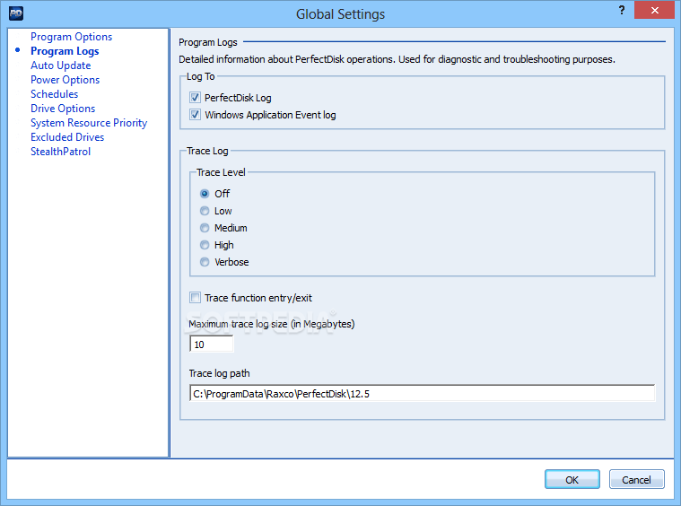Click the 'Log To' group label

201,76
